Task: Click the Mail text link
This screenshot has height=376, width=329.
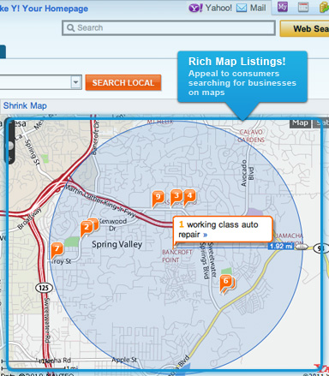Action: (x=258, y=8)
